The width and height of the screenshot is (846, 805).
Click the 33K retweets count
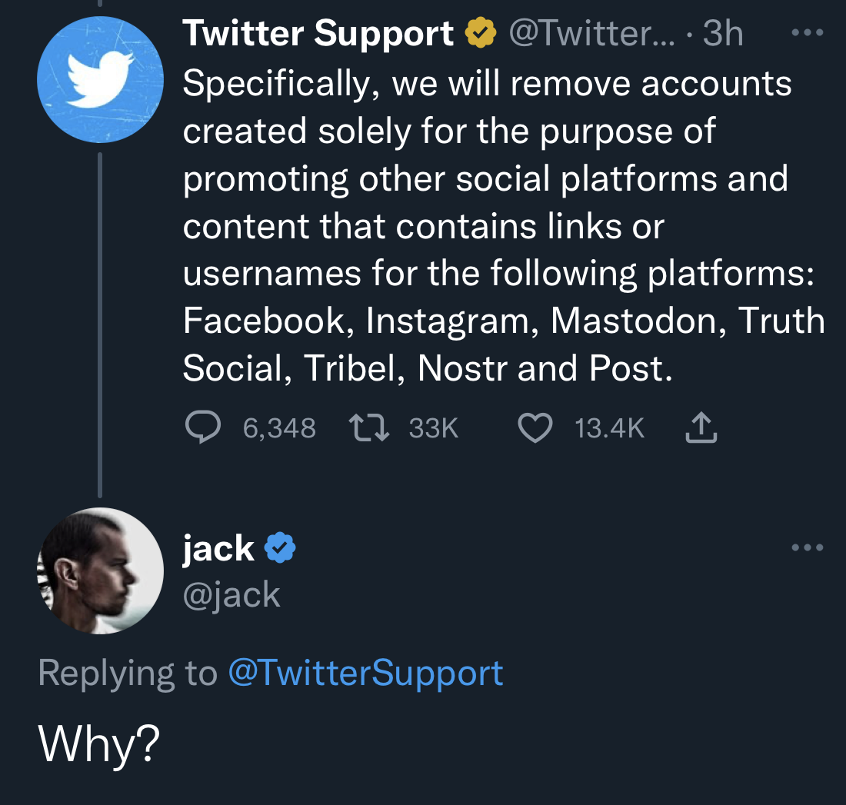434,428
